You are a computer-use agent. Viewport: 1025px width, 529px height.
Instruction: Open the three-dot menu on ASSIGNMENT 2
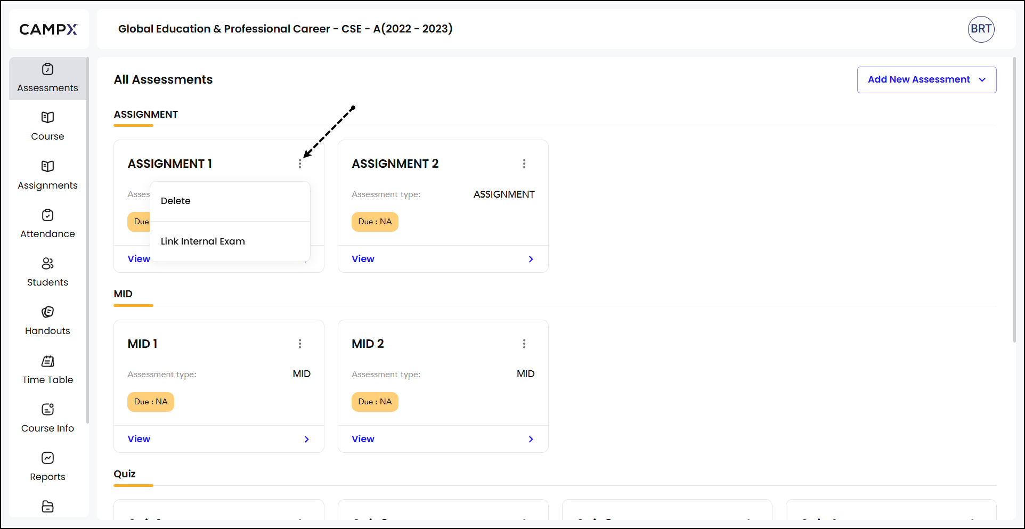(524, 164)
